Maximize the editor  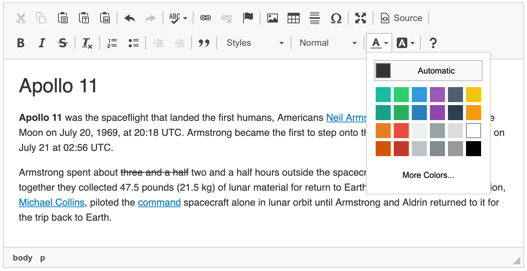tap(361, 18)
